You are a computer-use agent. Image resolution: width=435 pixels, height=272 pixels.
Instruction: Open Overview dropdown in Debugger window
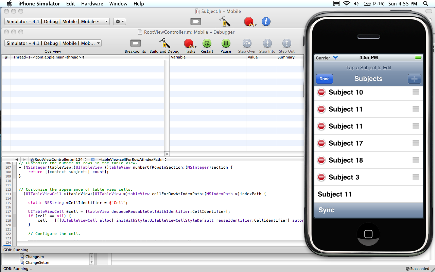point(53,43)
